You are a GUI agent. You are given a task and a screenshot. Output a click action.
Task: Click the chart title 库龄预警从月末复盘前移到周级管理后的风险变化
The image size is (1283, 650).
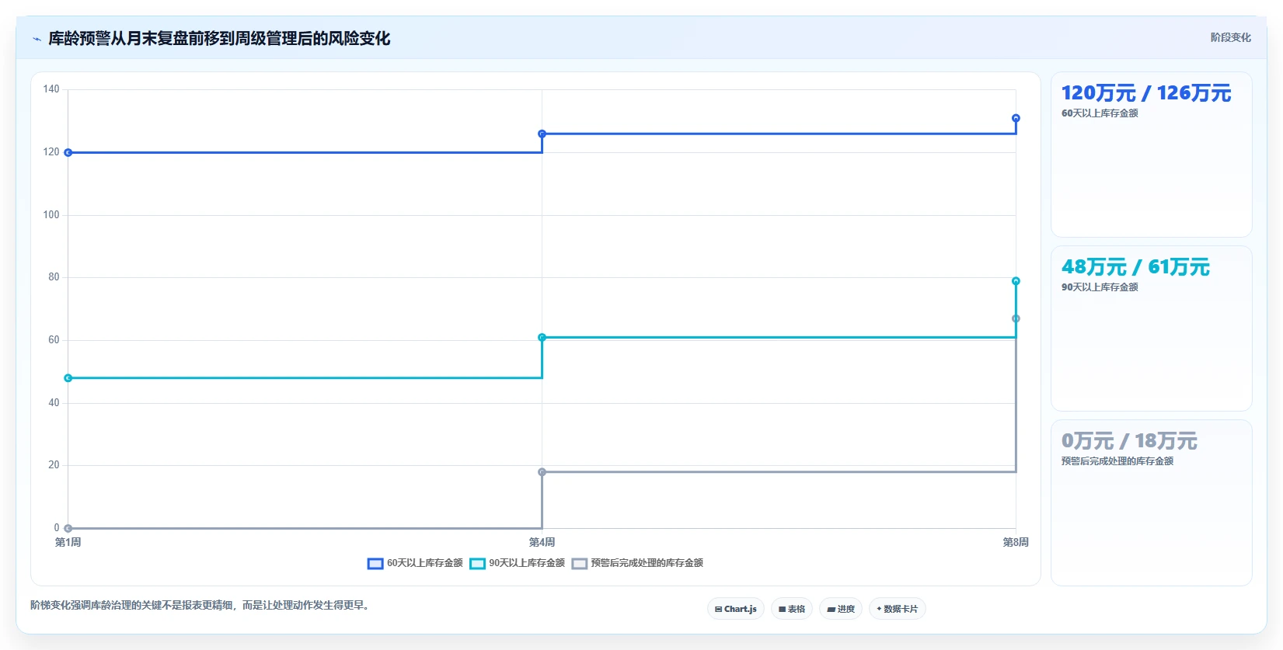click(219, 39)
